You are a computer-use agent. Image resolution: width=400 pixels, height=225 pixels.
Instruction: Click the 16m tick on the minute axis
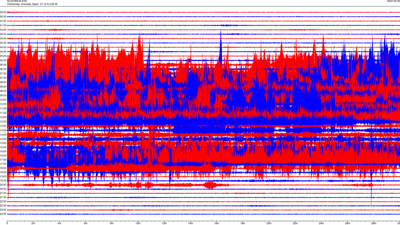[217, 223]
